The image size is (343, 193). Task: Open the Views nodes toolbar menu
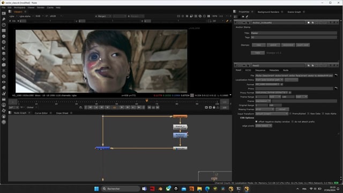tap(4, 82)
